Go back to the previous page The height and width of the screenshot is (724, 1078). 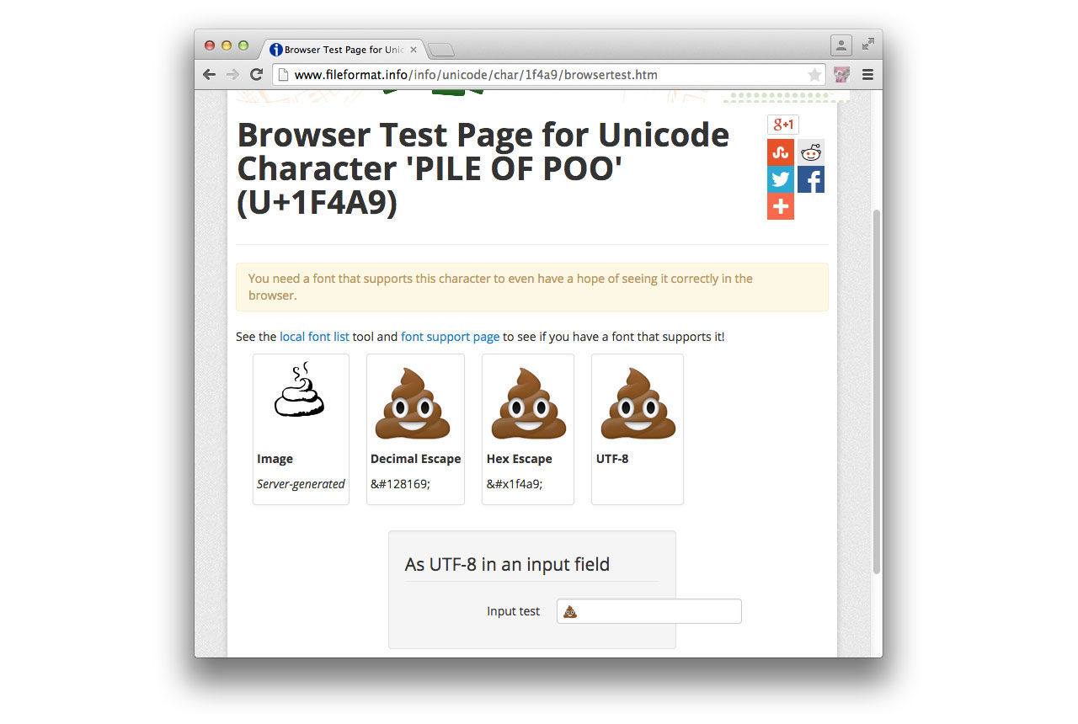point(209,74)
